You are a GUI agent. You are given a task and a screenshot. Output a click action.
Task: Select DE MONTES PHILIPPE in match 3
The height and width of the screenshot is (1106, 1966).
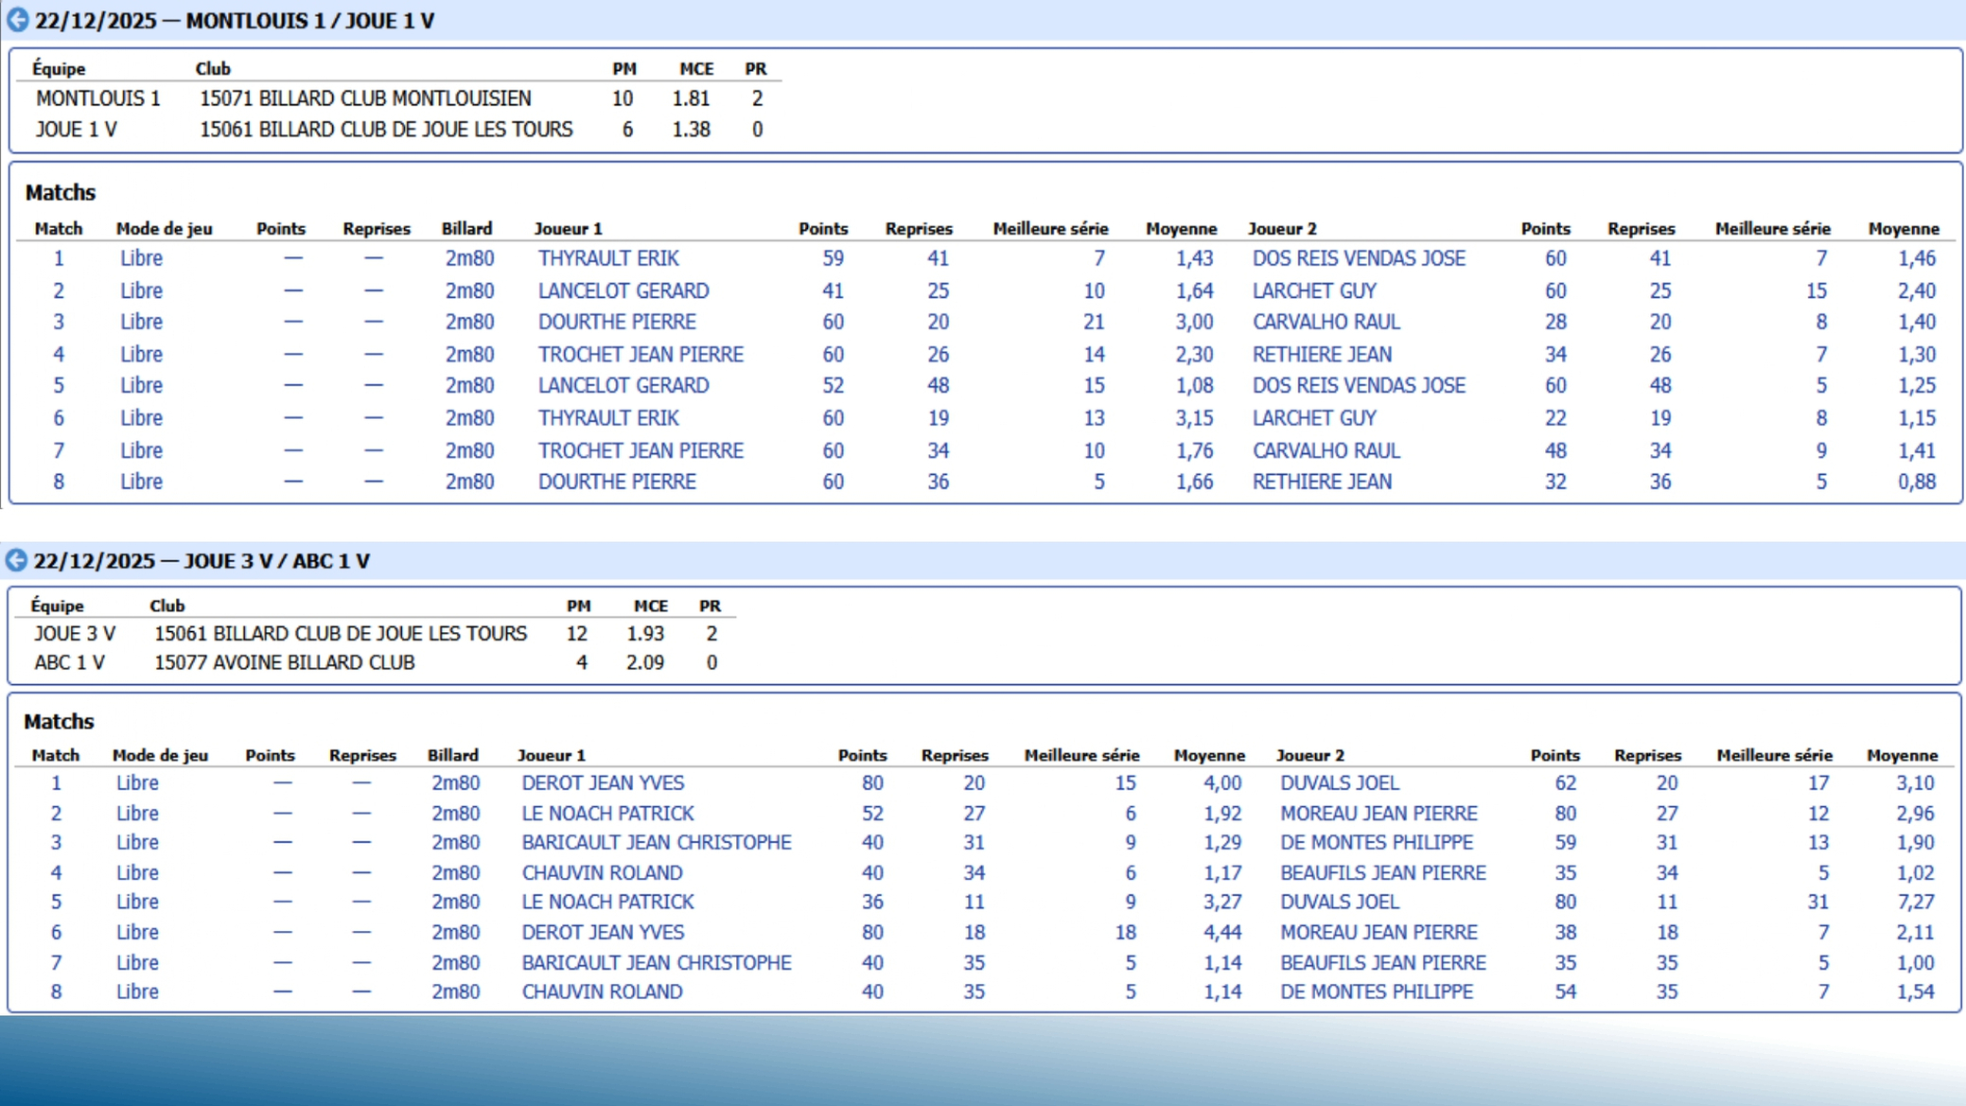1376,842
